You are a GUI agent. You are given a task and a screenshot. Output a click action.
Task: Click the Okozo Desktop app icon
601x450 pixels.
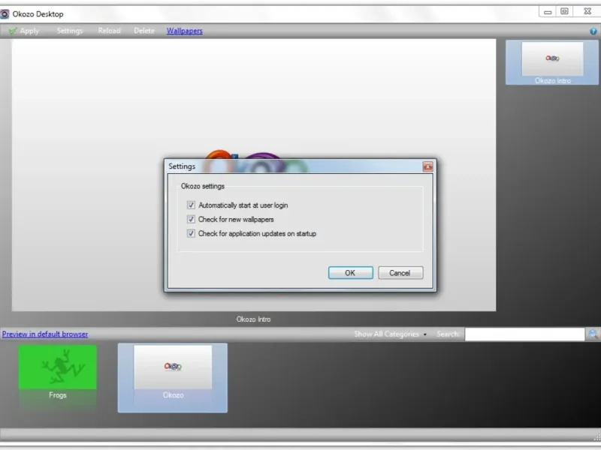5,14
